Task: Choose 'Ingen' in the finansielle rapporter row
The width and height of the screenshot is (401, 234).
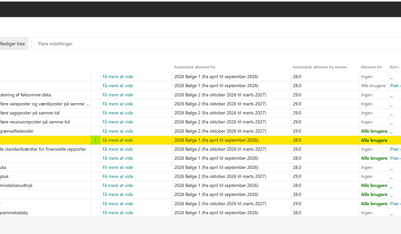Action: [367, 149]
